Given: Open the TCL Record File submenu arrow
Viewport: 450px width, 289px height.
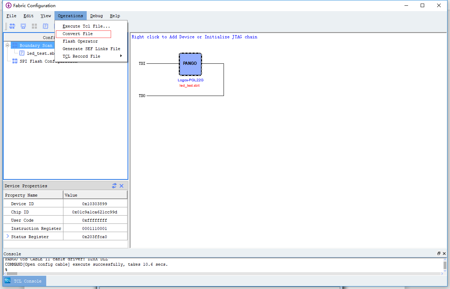Looking at the screenshot, I should click(x=121, y=56).
